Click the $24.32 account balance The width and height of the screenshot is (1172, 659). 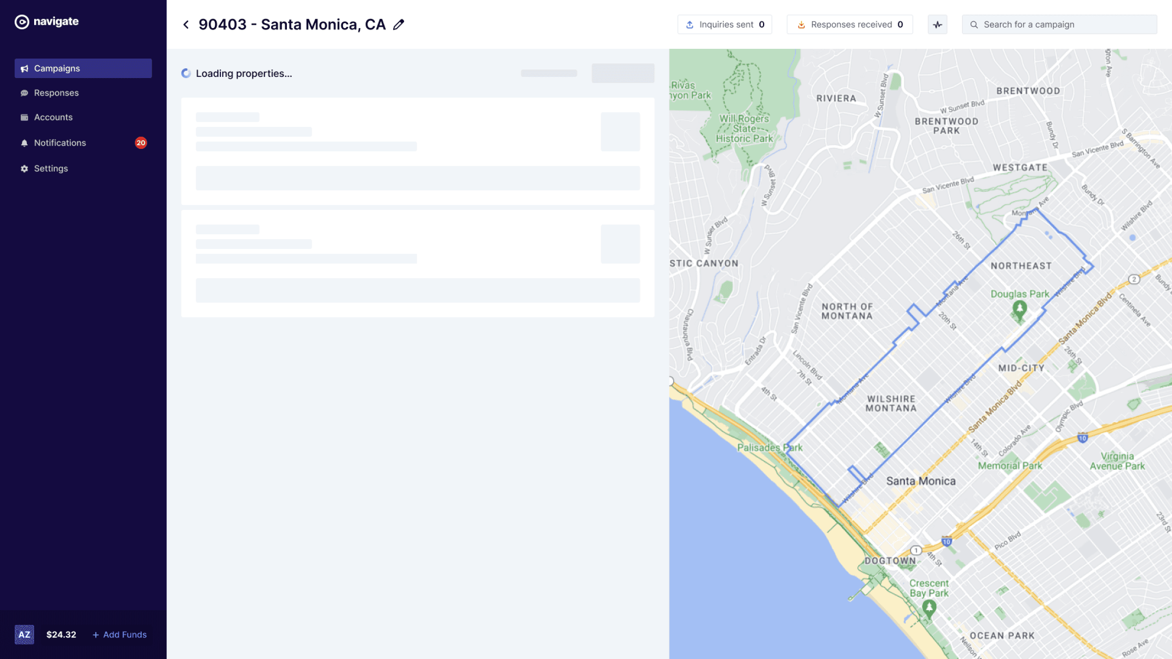pyautogui.click(x=61, y=635)
